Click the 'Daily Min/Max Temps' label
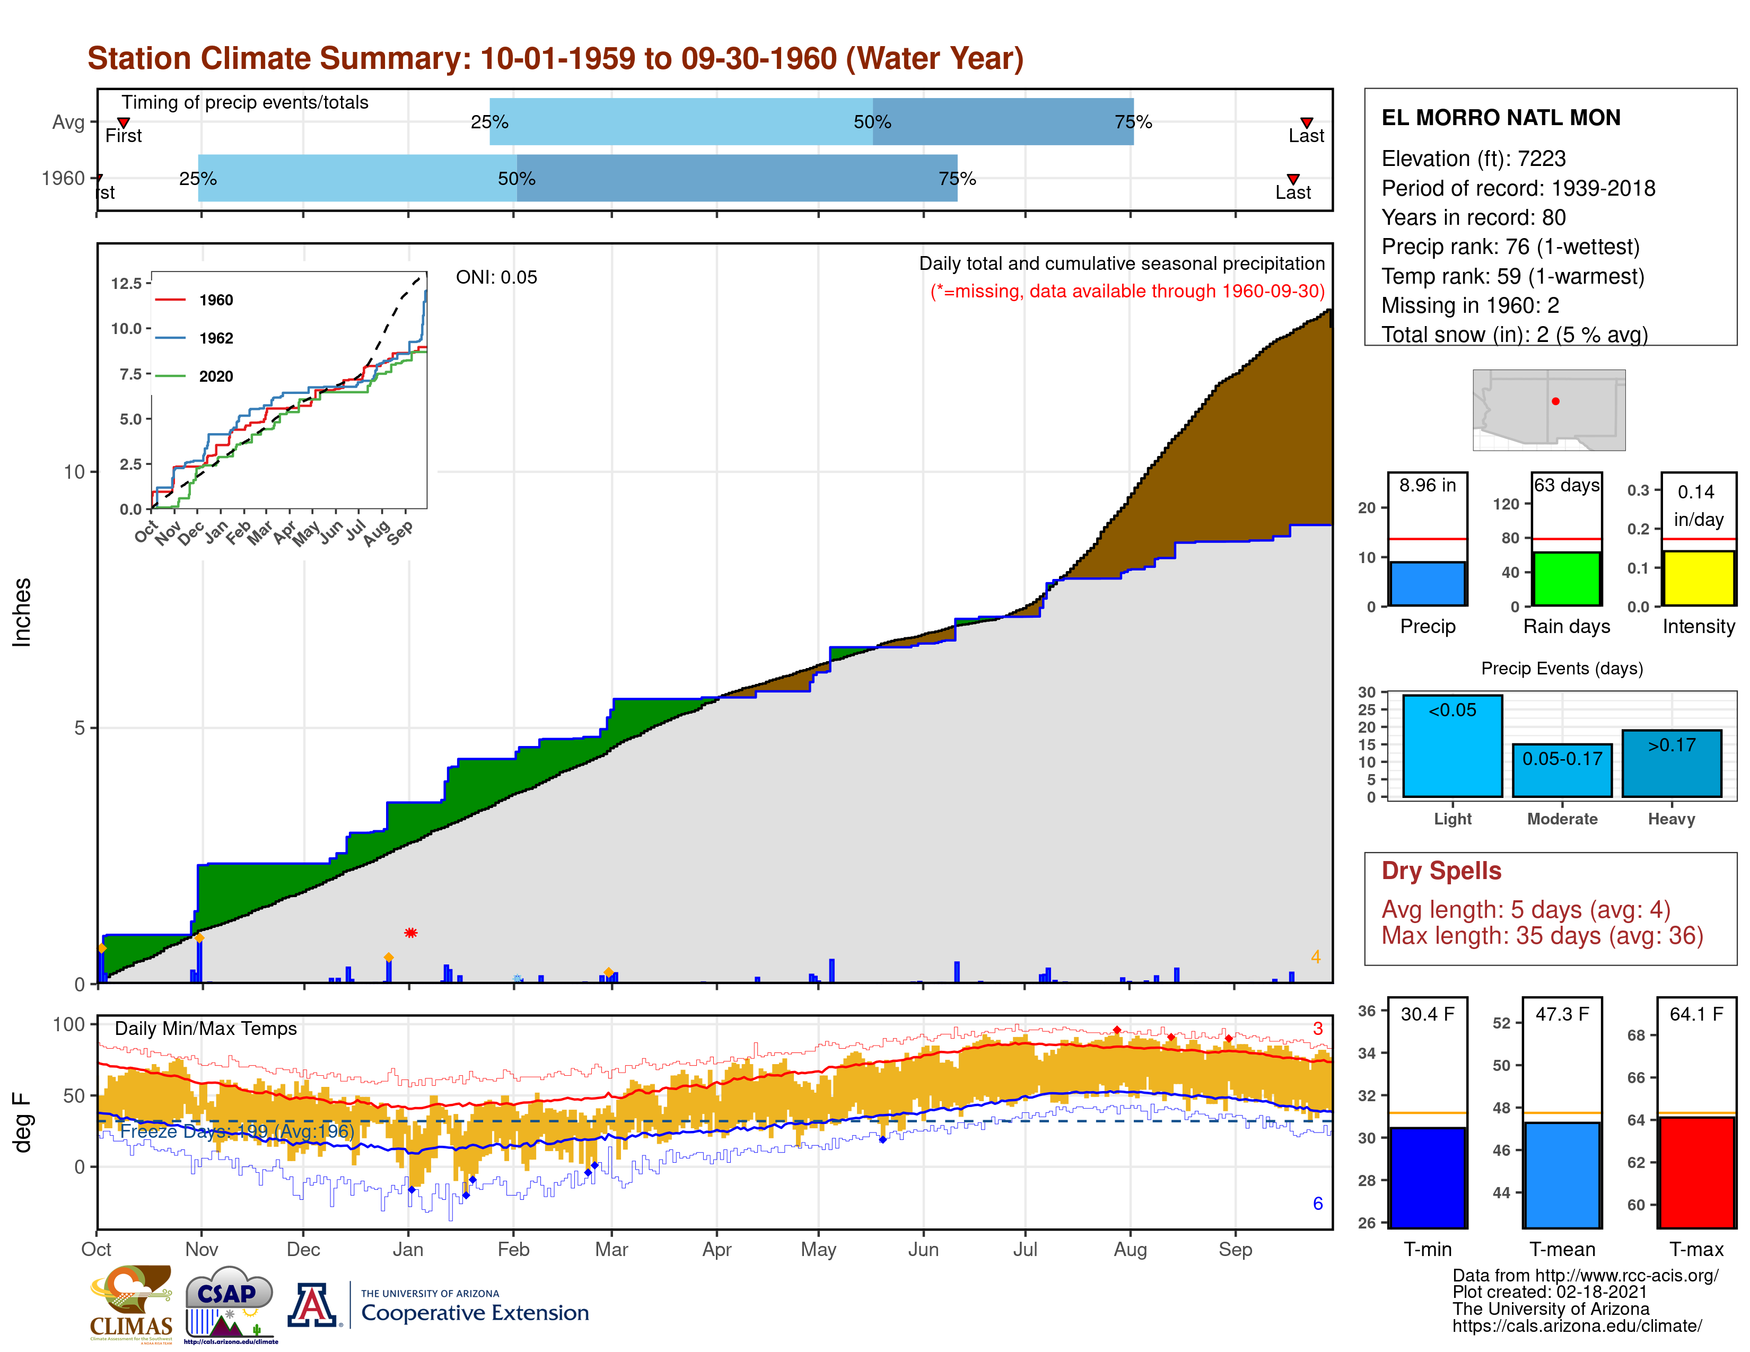Viewport: 1750px width, 1352px height. pos(206,1029)
